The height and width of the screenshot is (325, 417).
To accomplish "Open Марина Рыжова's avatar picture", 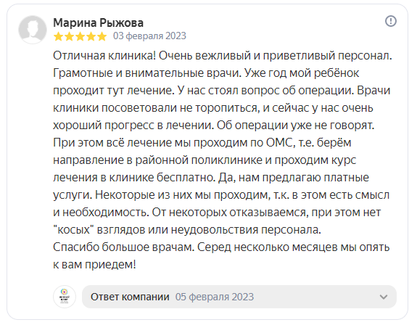I will [x=33, y=29].
